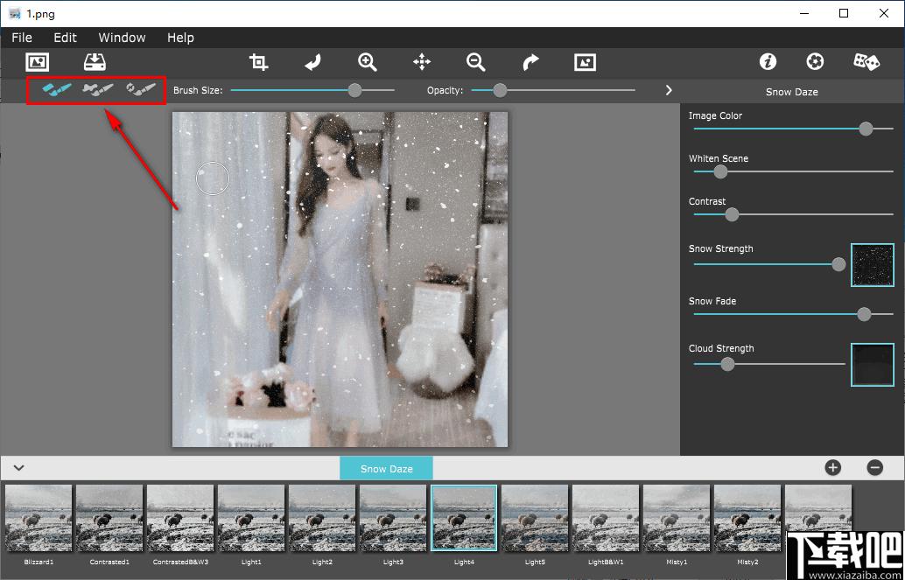
Task: Open the File menu
Action: tap(22, 38)
